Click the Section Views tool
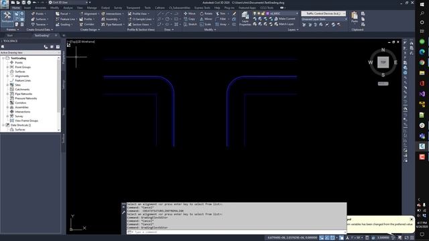Viewport: 429px width, 241px height. pos(139,25)
